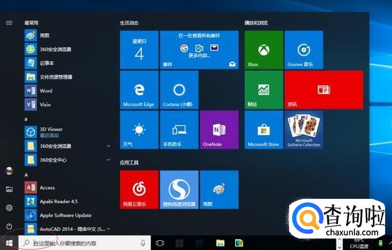Image resolution: width=392 pixels, height=250 pixels.
Task: Click the taskbar search input box
Action: (80, 243)
